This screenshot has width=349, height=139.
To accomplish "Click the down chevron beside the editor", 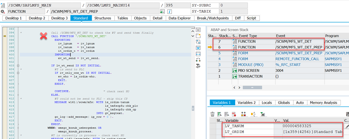I will pos(193,36).
